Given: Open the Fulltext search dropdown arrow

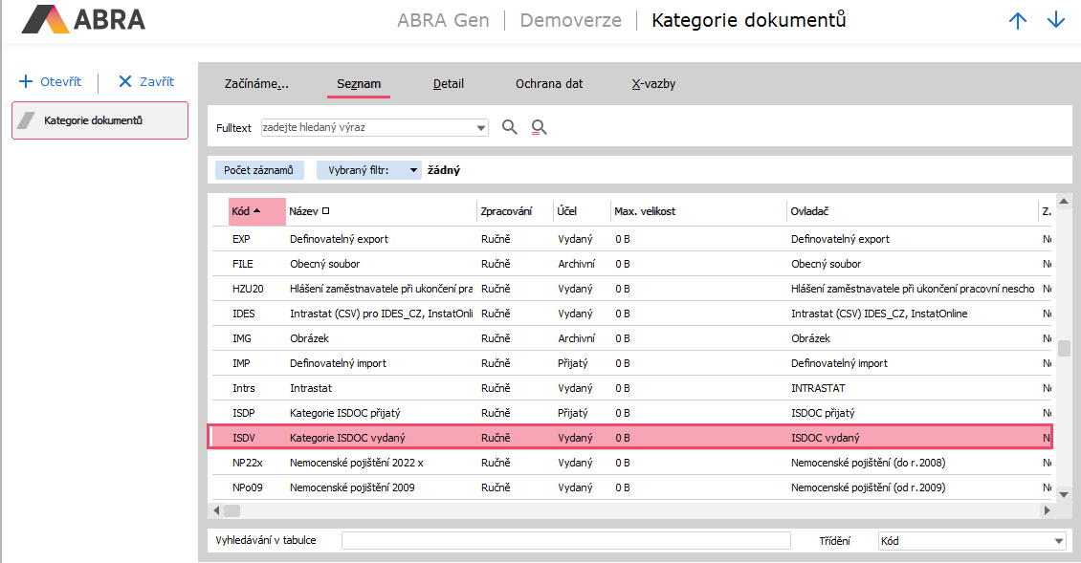Looking at the screenshot, I should click(480, 127).
